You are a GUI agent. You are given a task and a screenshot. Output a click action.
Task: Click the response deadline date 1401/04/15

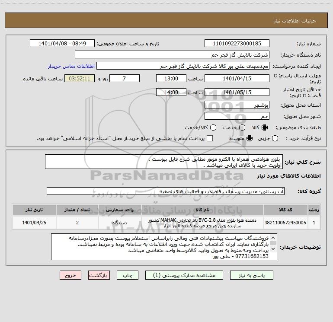coord(237,78)
